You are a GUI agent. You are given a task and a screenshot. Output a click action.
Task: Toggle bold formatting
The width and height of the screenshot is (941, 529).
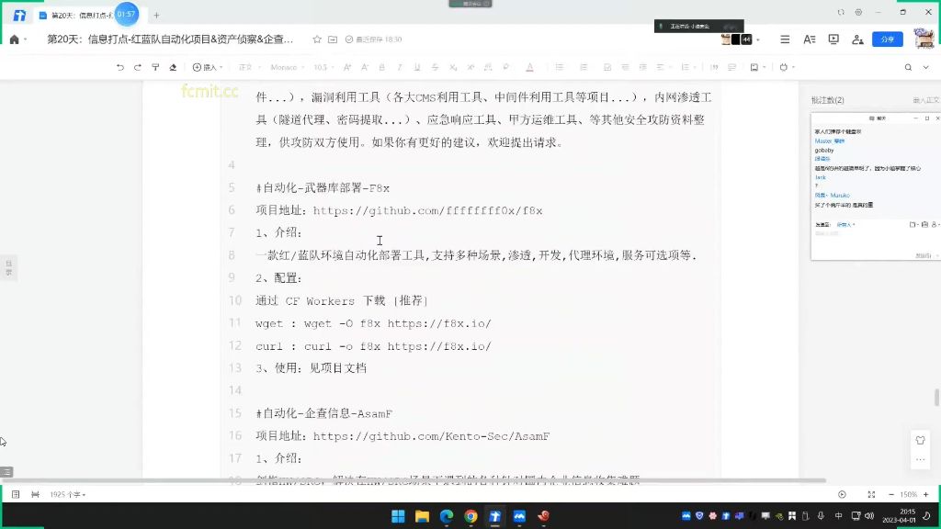click(x=381, y=67)
